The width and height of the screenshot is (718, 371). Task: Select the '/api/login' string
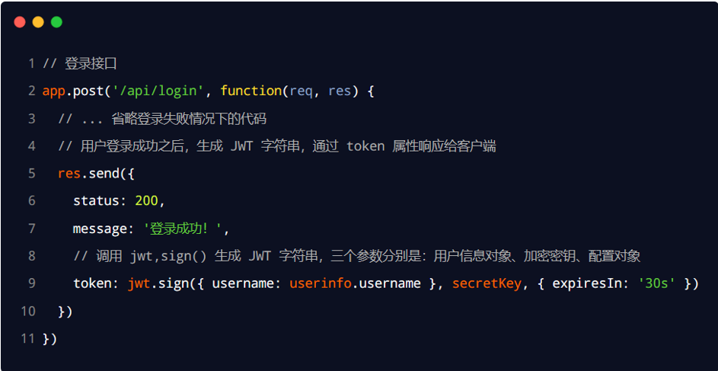coord(155,91)
